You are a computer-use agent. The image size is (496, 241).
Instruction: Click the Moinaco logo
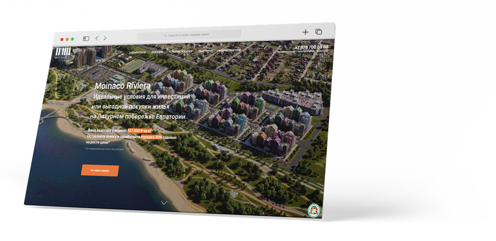point(63,54)
